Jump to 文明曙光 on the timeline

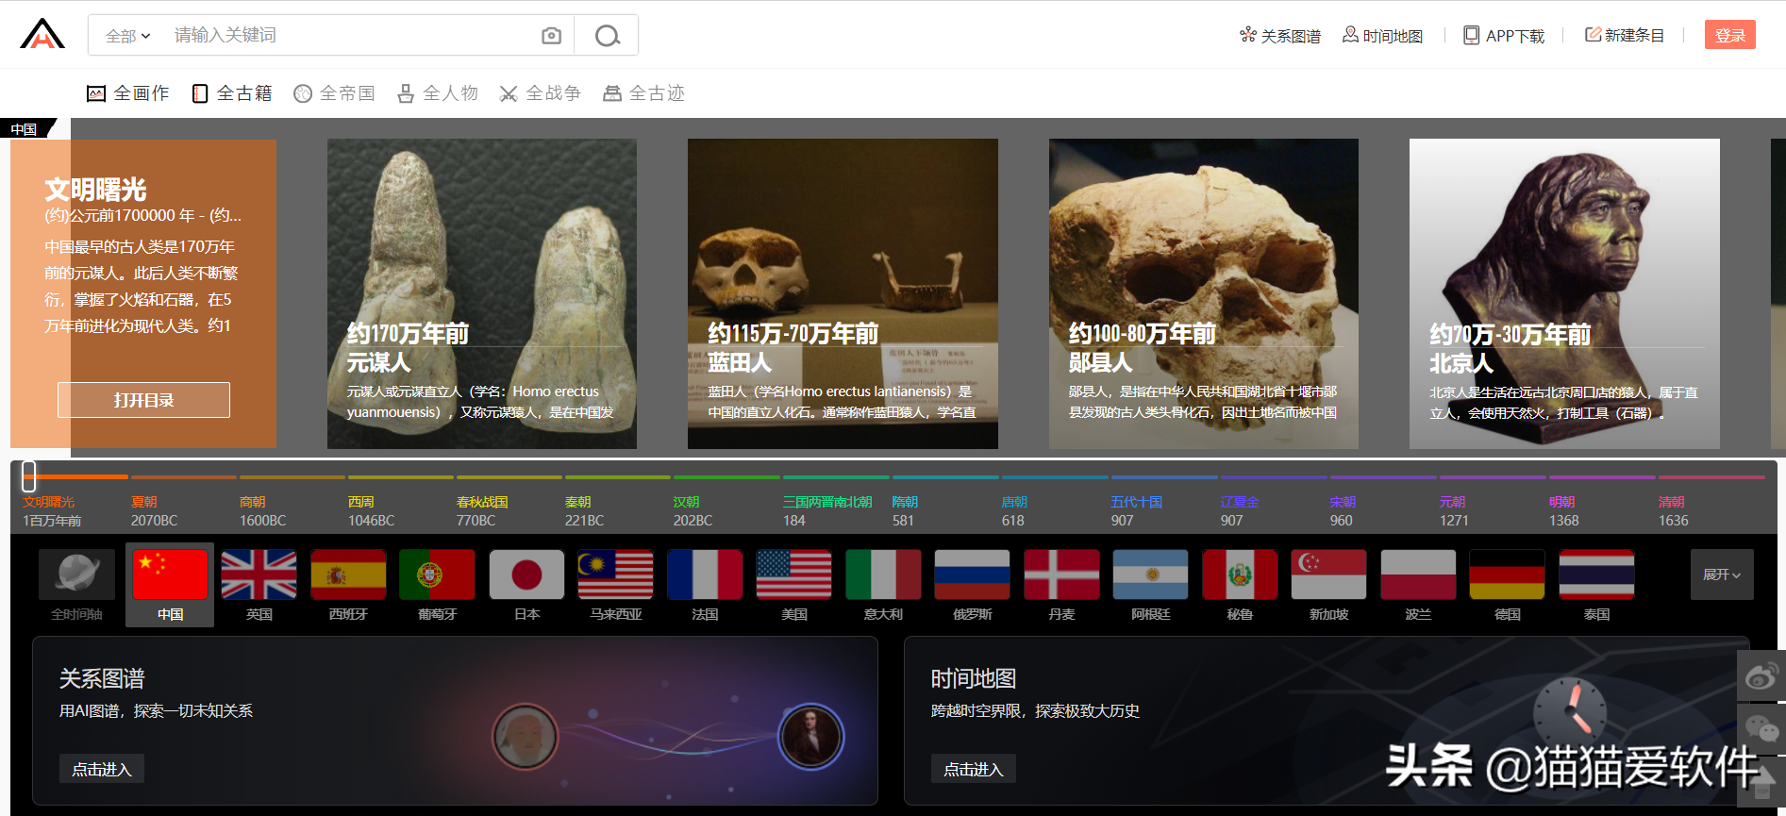(52, 510)
